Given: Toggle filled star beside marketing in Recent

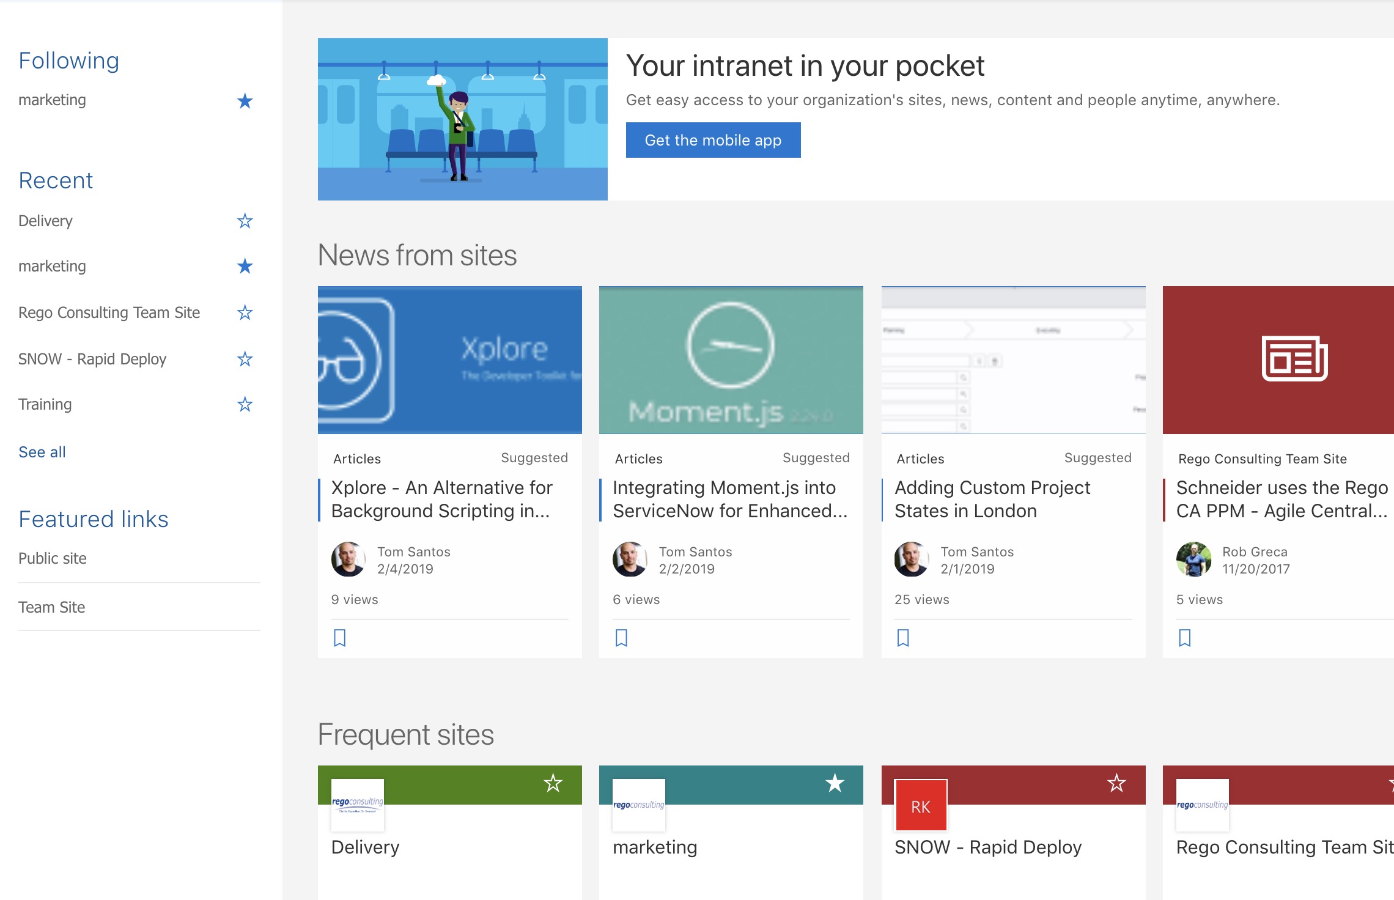Looking at the screenshot, I should (245, 266).
